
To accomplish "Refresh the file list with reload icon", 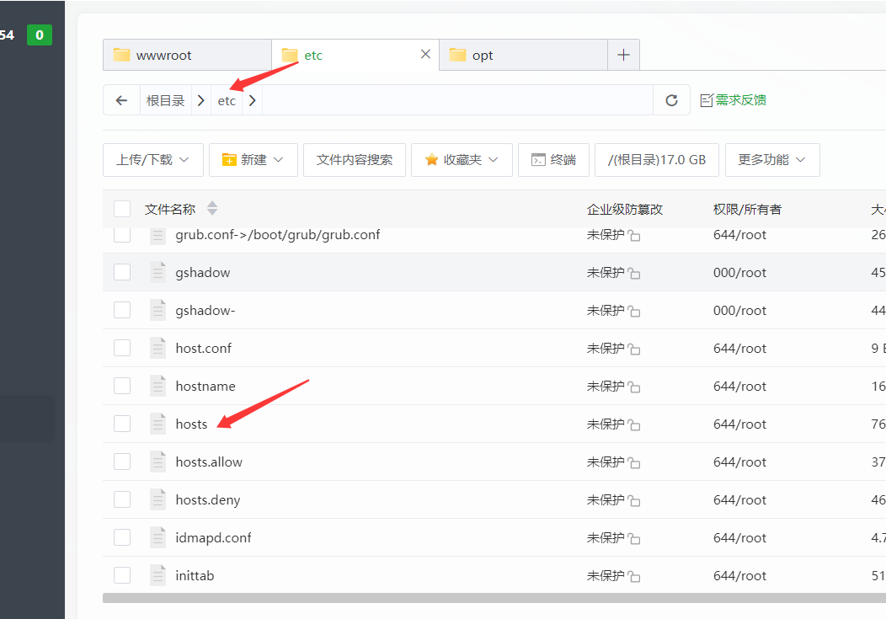I will (x=671, y=100).
